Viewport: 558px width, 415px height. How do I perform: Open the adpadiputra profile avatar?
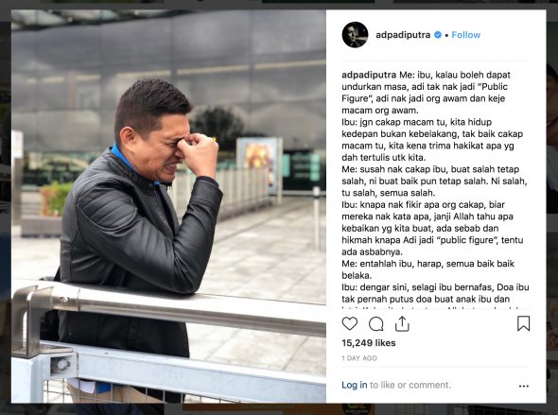[x=355, y=34]
